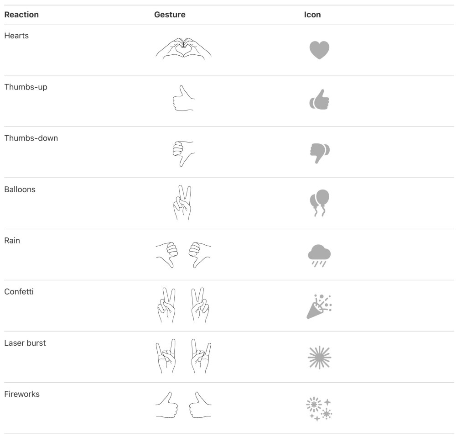This screenshot has height=437, width=467.
Task: Click the rain cloud icon
Action: 319,255
